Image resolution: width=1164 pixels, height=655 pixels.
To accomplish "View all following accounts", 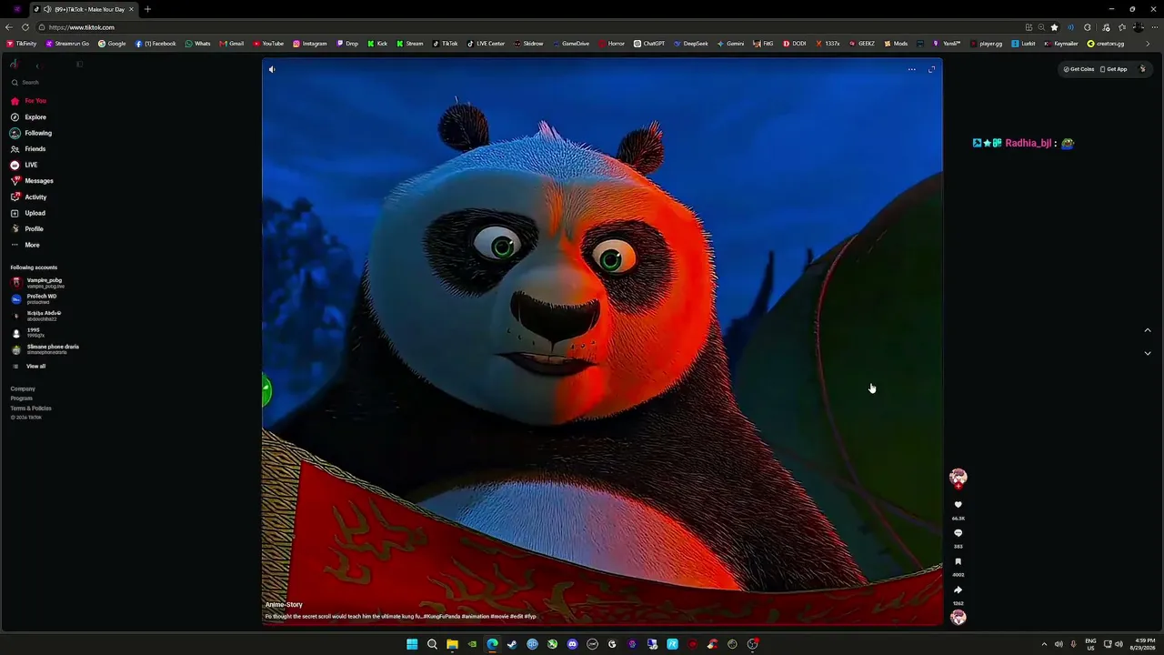I will click(28, 367).
